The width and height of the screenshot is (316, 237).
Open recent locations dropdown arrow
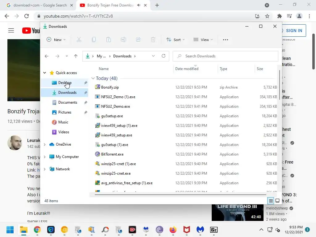(x=67, y=56)
